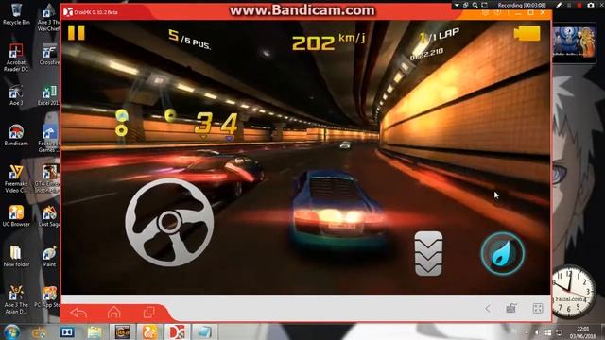This screenshot has height=340, width=605.
Task: Open File Explorer from the taskbar
Action: (95, 331)
